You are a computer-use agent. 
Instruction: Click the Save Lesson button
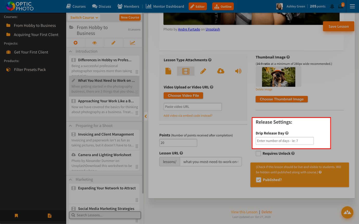pos(338,26)
